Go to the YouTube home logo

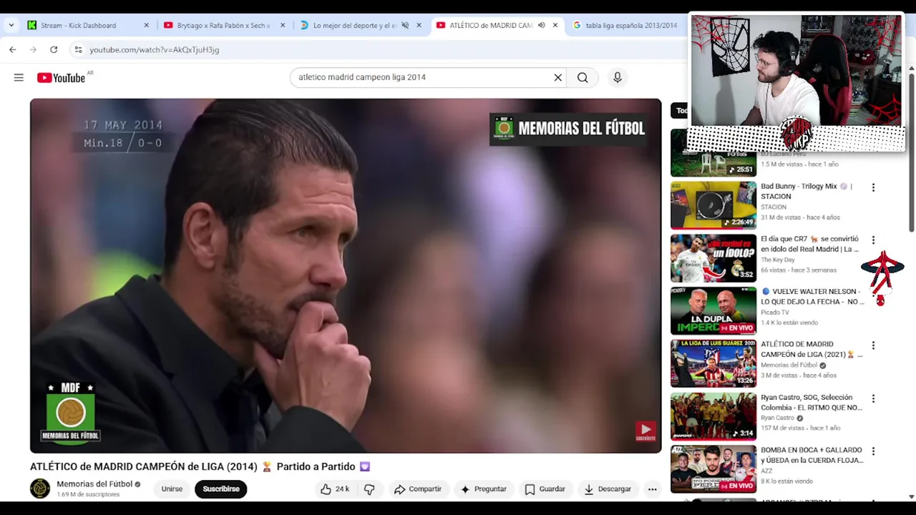[x=61, y=77]
